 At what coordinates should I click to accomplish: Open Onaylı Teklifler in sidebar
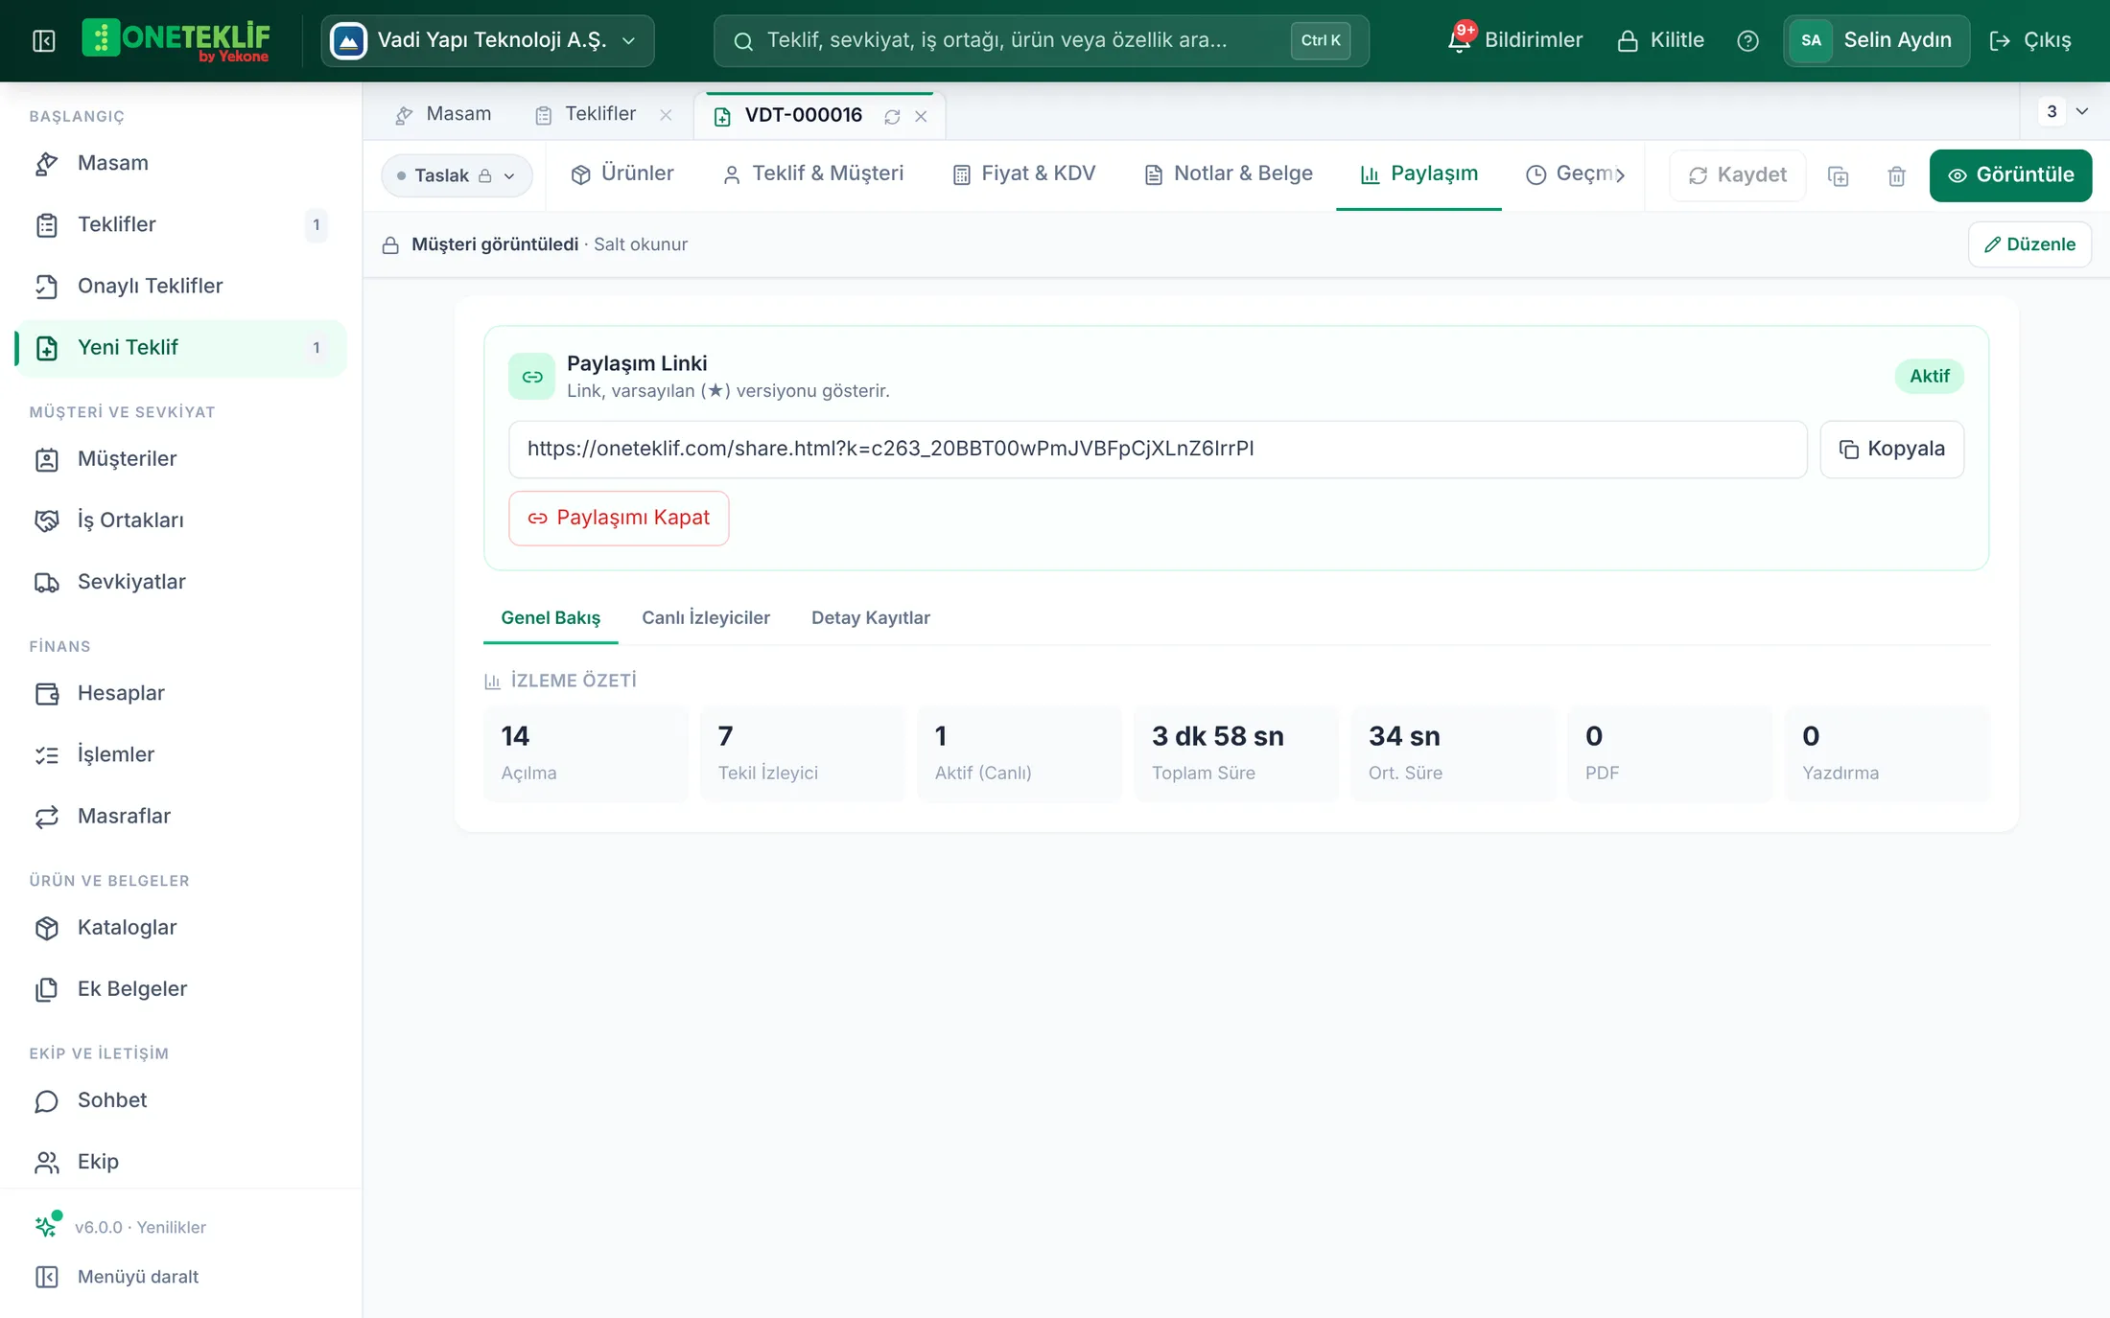coord(181,286)
